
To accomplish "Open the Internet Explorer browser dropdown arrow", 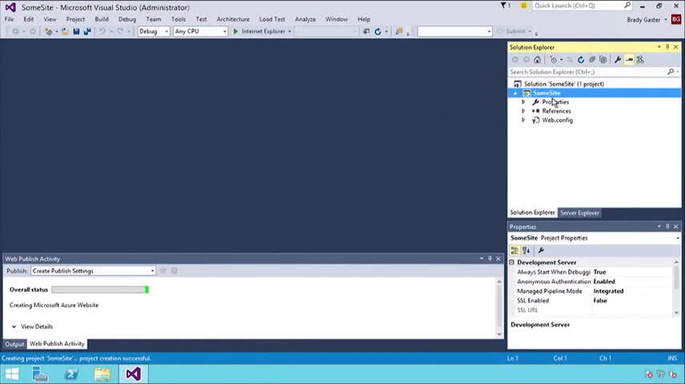I will 289,31.
